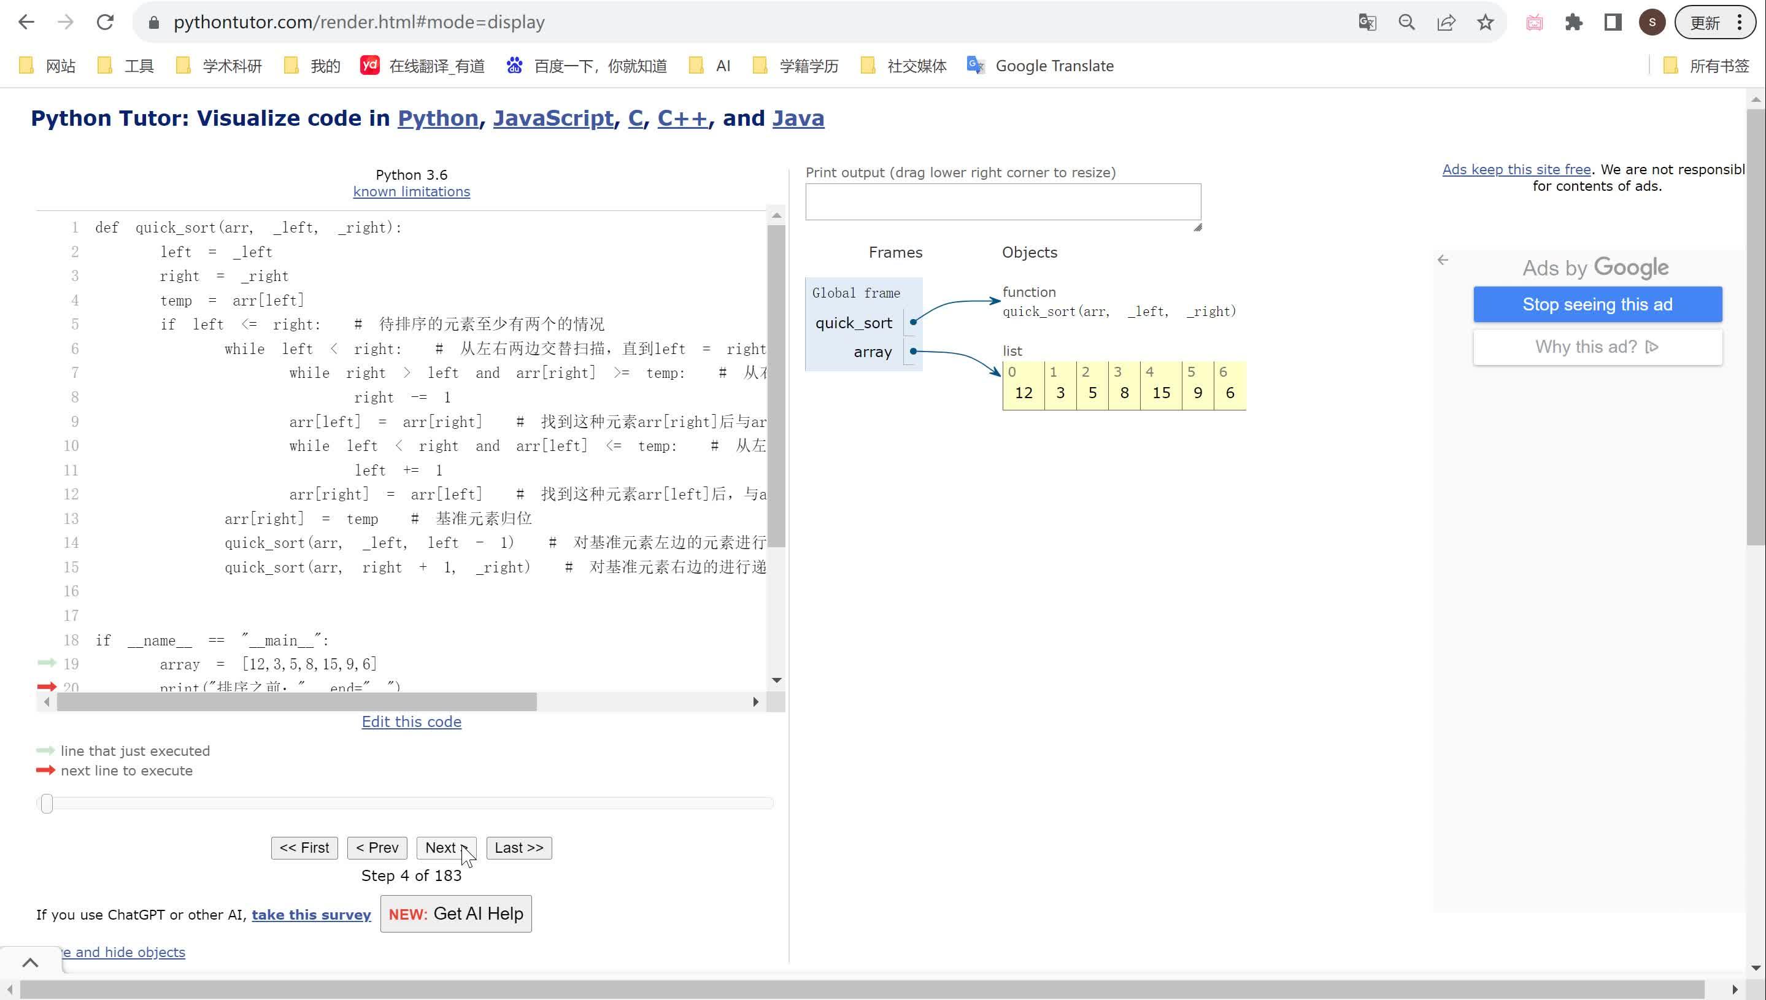
Task: Open the extensions puzzle icon
Action: pos(1573,23)
